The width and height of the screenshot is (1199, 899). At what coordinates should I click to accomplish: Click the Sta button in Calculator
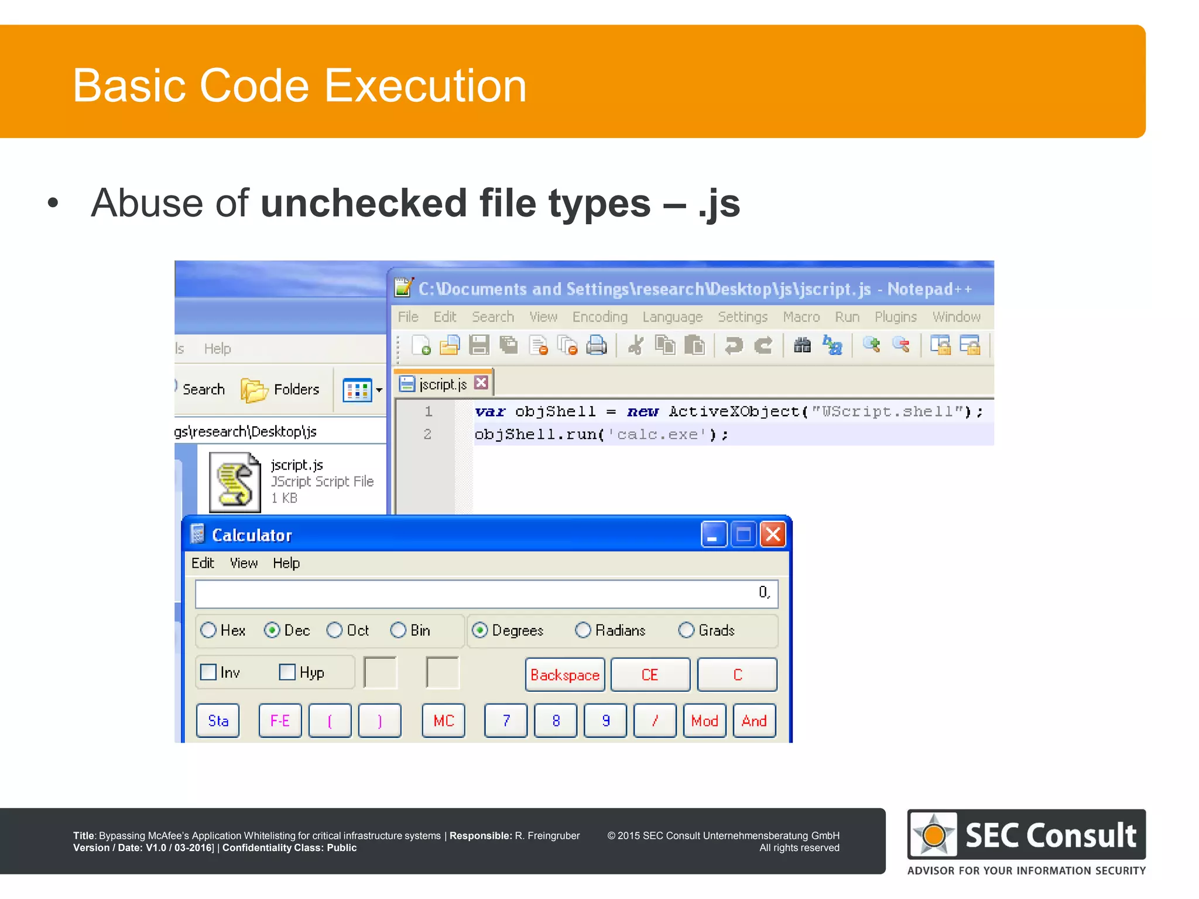218,720
